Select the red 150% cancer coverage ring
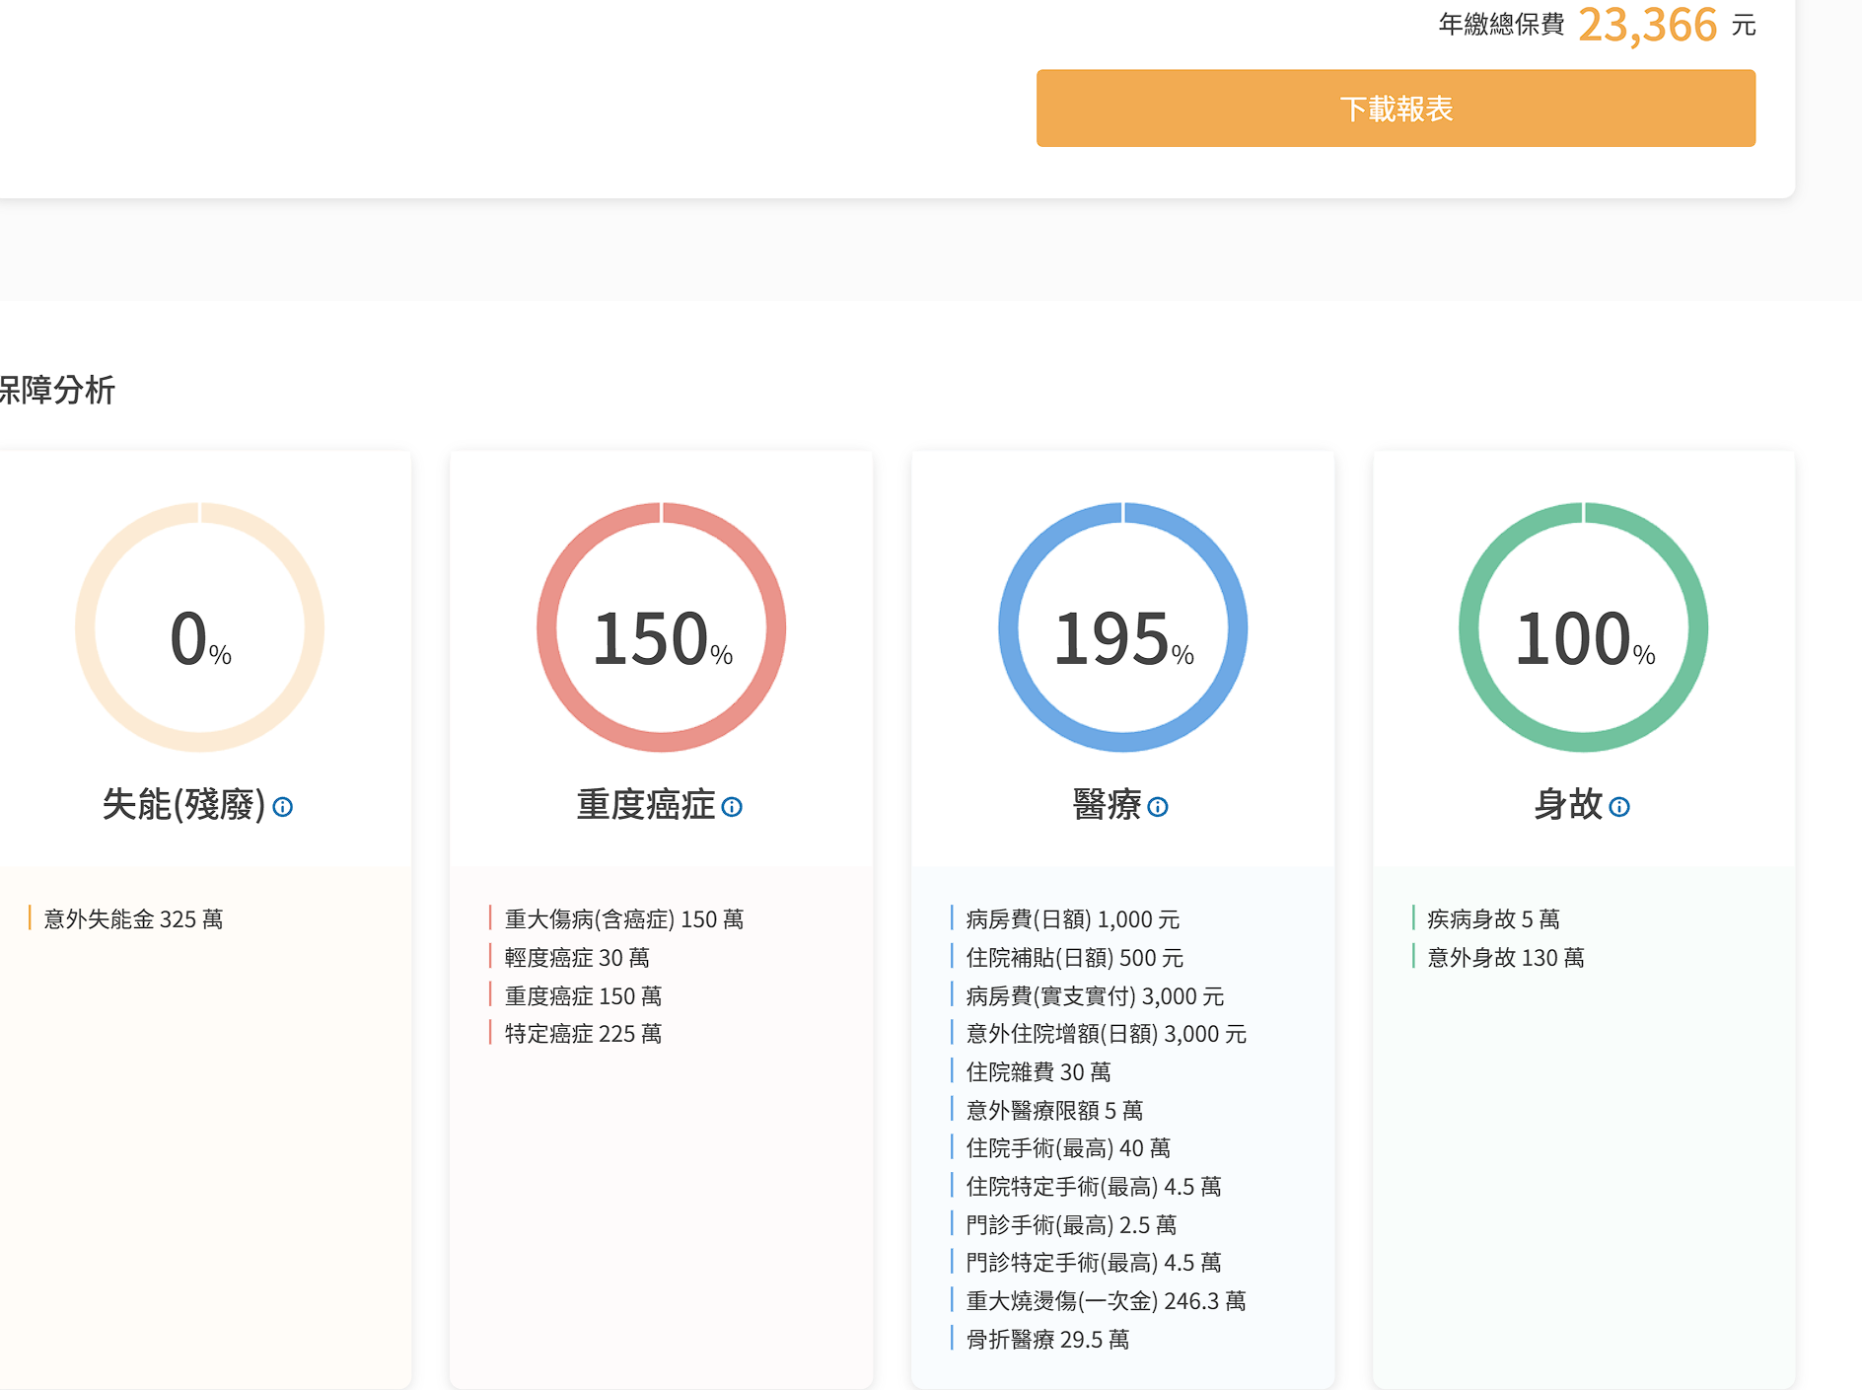1862x1390 pixels. (x=662, y=628)
